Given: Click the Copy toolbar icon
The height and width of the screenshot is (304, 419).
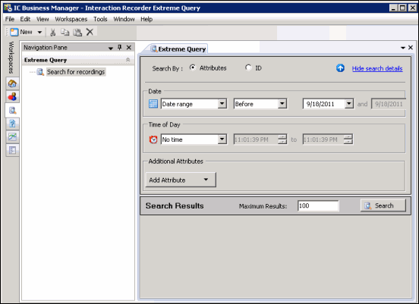Looking at the screenshot, I should point(65,33).
